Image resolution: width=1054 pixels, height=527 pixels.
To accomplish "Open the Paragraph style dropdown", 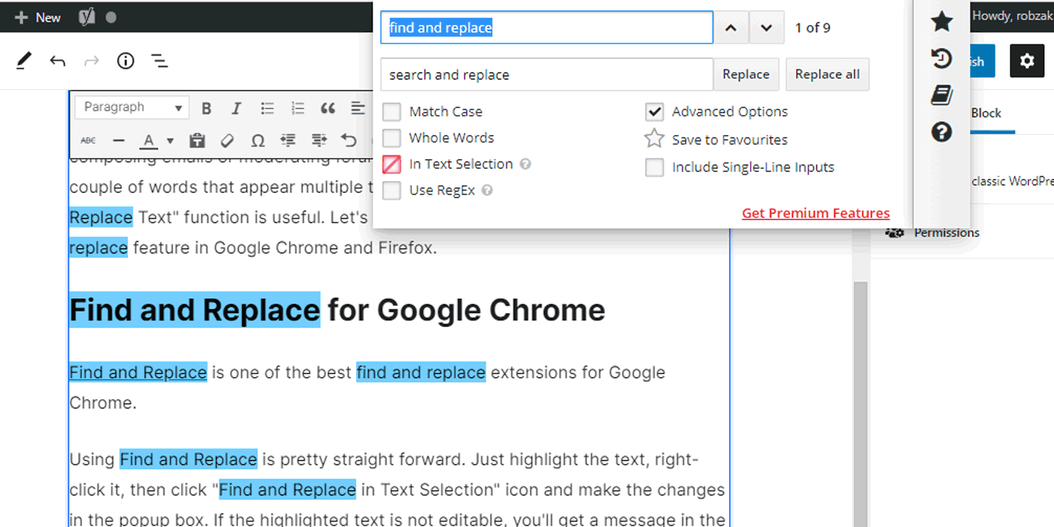I will (130, 107).
